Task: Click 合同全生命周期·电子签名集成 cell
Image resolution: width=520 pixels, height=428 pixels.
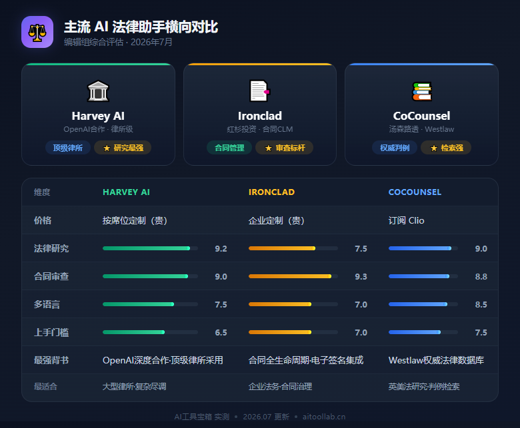Action: click(306, 360)
